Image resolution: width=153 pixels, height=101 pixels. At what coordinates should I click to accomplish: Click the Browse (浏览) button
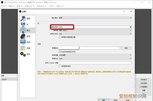click(126, 48)
